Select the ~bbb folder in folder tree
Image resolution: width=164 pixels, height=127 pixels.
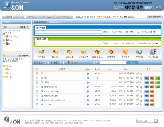[x=10, y=73]
